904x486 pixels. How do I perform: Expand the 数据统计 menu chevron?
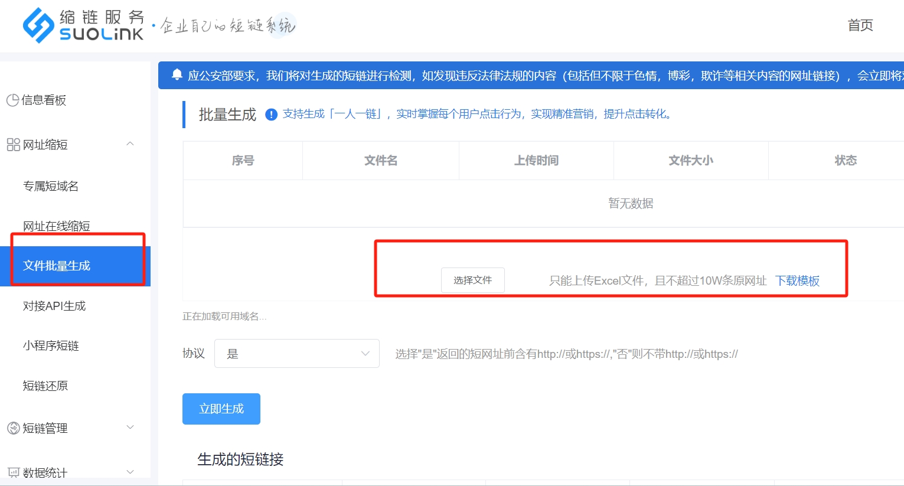130,472
